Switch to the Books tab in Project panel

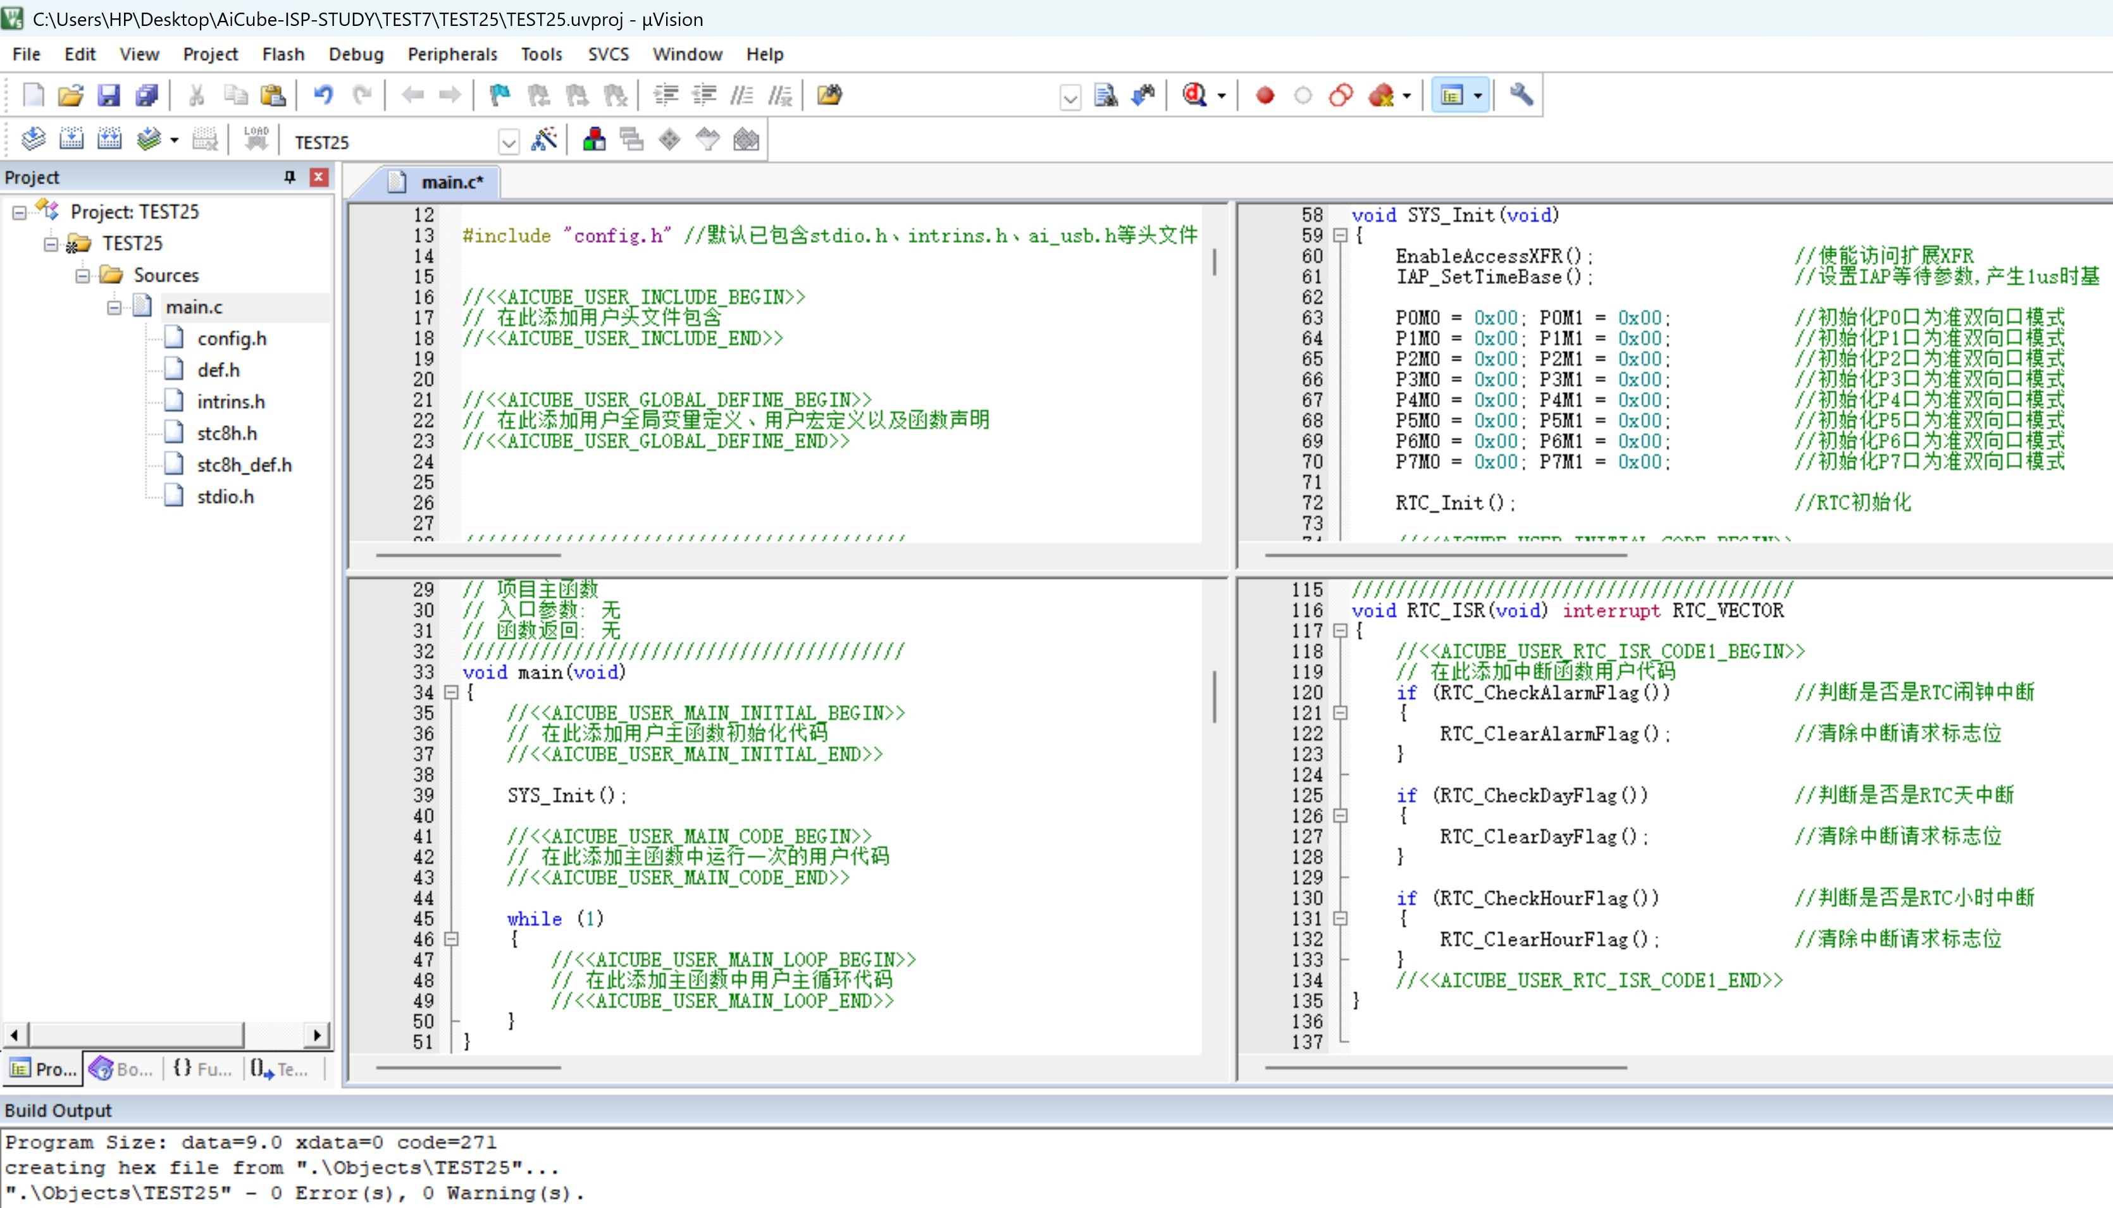122,1069
